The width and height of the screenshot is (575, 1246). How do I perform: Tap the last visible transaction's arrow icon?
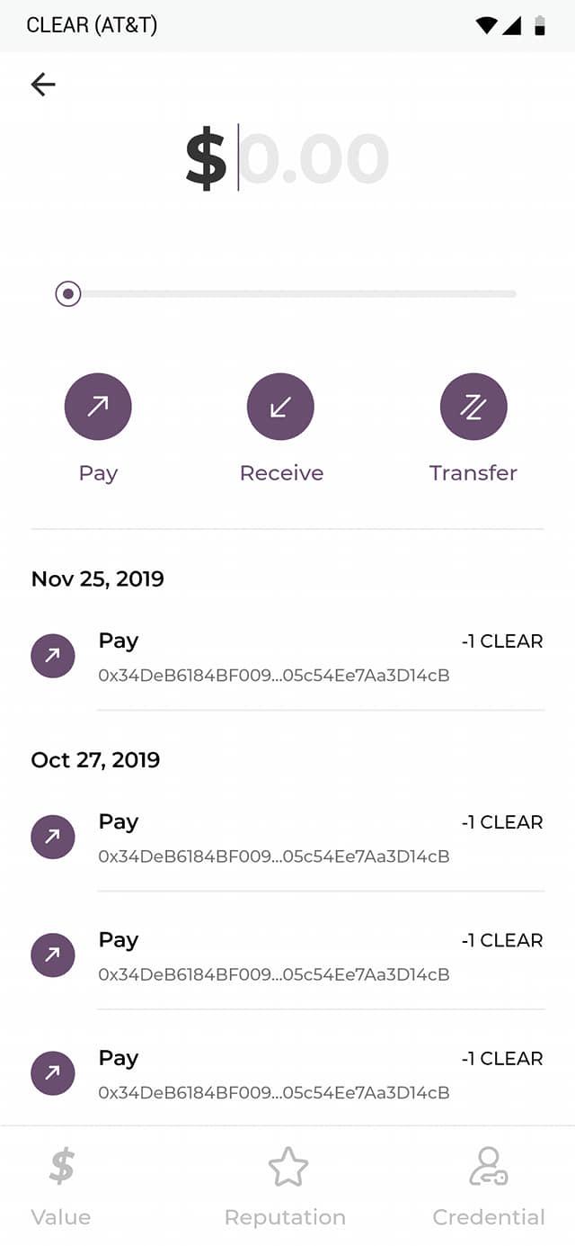53,1072
